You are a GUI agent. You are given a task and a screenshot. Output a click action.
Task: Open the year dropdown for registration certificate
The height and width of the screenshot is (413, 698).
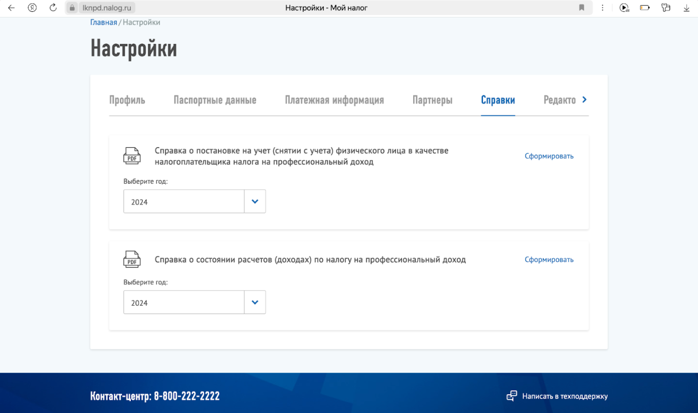tap(255, 201)
